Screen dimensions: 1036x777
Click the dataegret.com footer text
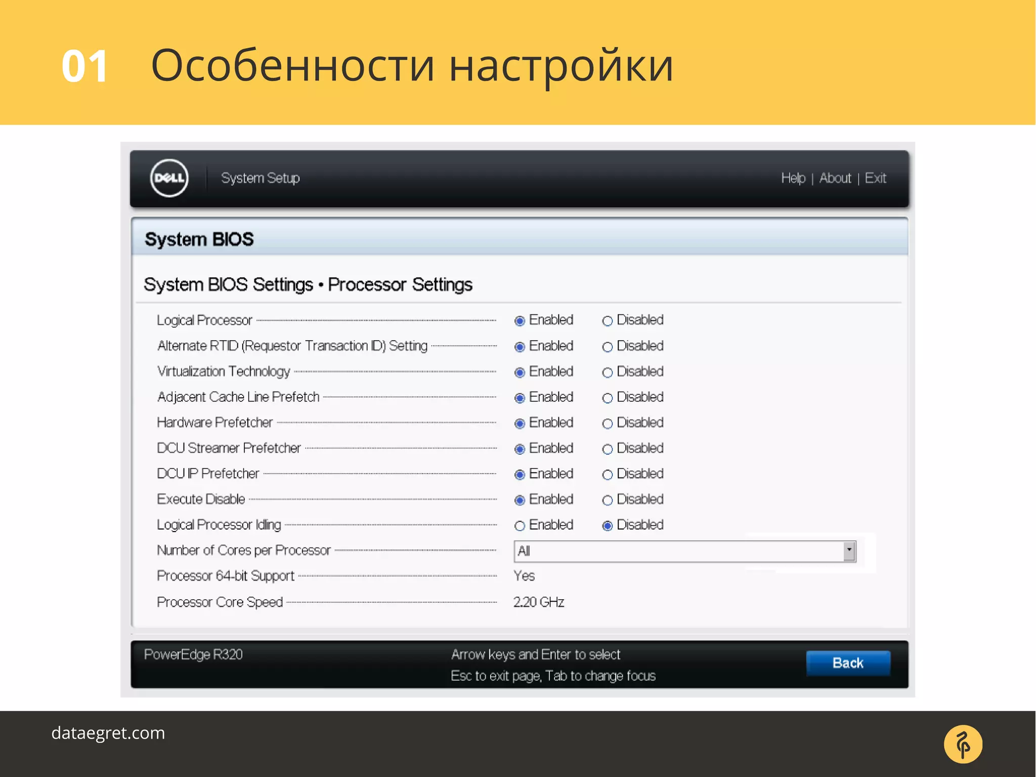(x=108, y=733)
